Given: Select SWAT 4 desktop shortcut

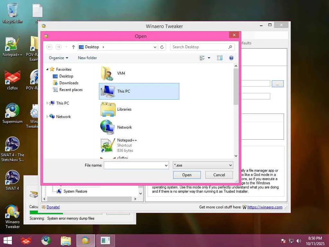Looking at the screenshot, I should click(13, 180).
